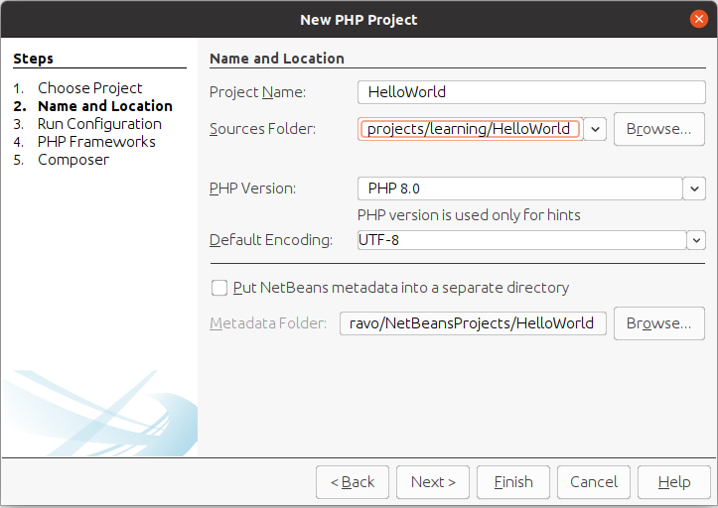Enable separate NetBeans metadata directory checkbox

219,288
